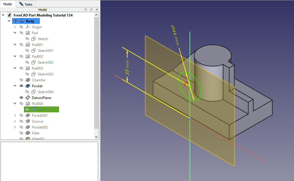Expand the Origin node

(x=15, y=27)
